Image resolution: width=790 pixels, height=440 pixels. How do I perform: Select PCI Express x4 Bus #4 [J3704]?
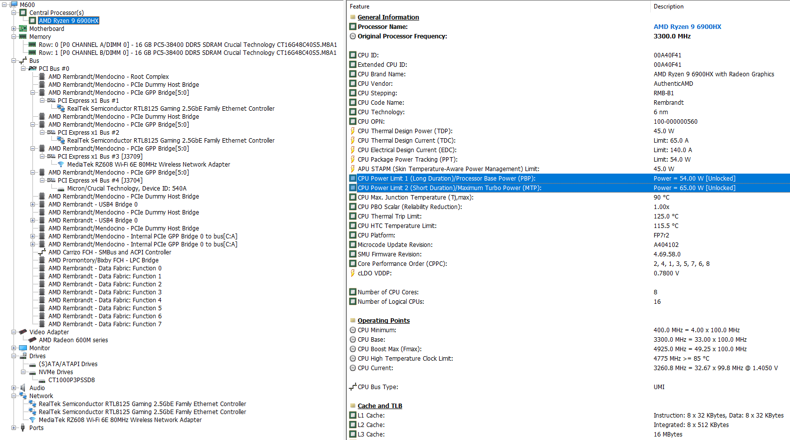[100, 180]
